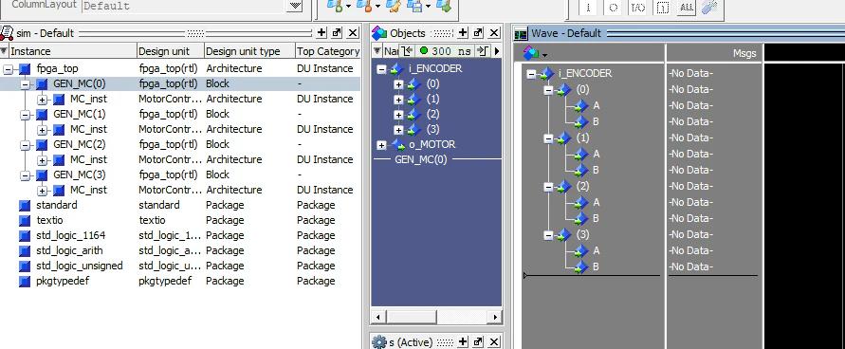
Task: Click the Wave pane title icon
Action: tap(521, 34)
